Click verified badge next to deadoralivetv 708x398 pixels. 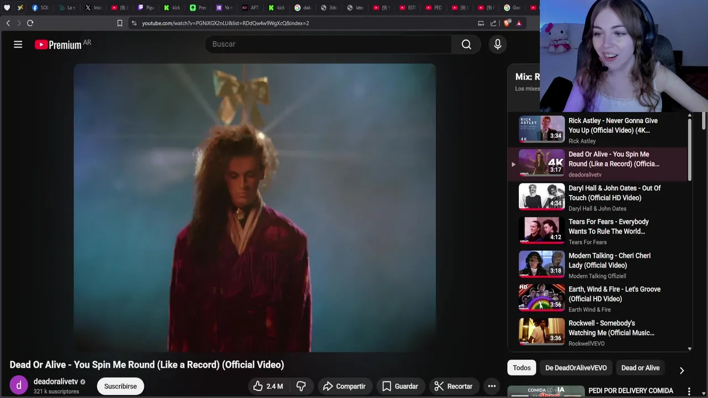coord(83,382)
